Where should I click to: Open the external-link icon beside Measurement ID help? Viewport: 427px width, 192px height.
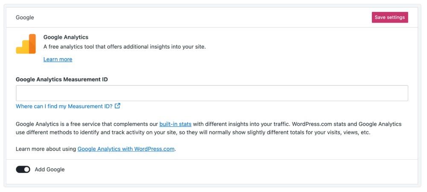coord(117,106)
